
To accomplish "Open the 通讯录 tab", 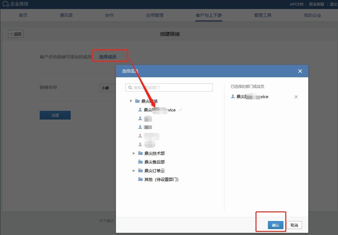I will pyautogui.click(x=66, y=15).
